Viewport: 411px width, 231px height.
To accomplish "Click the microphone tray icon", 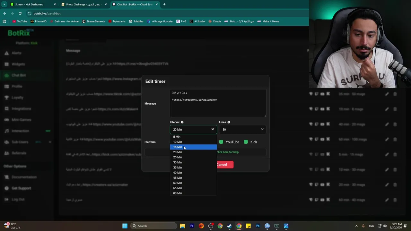I will coord(363,226).
